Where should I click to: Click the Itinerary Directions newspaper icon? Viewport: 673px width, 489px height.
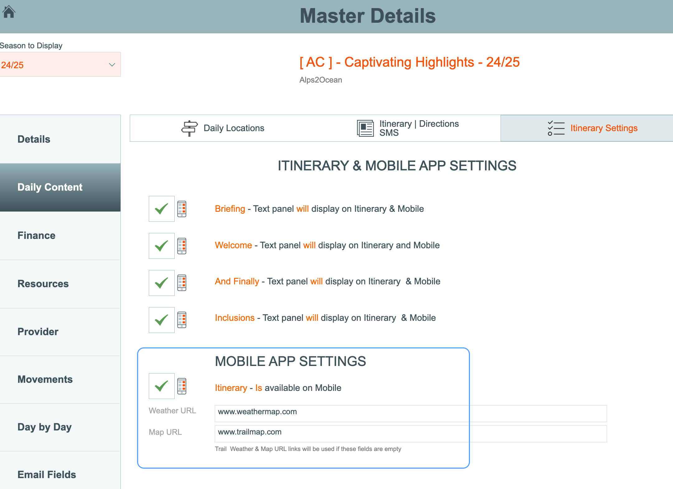[365, 128]
